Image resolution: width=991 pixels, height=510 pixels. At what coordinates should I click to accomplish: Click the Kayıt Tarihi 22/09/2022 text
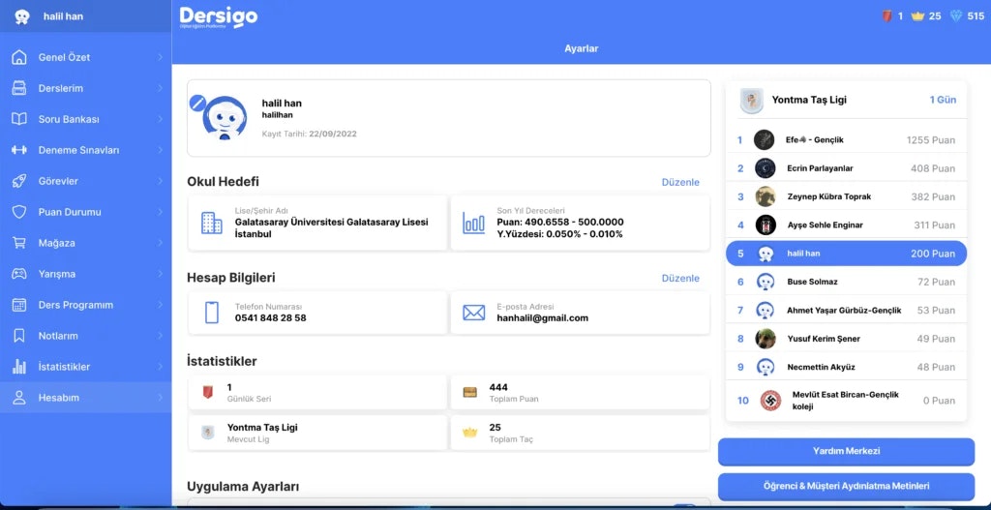point(309,134)
